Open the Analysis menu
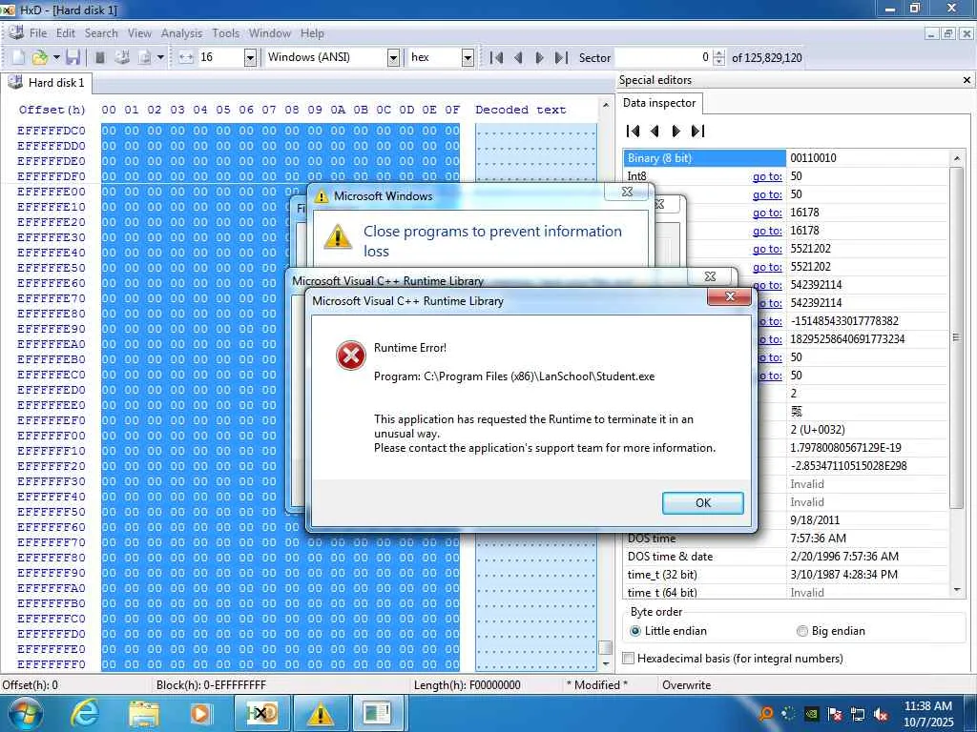Viewport: 977px width, 732px height. tap(181, 33)
